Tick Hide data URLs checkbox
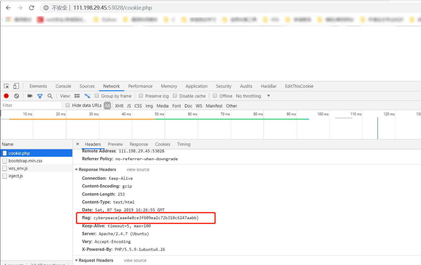The image size is (421, 265). (x=68, y=105)
